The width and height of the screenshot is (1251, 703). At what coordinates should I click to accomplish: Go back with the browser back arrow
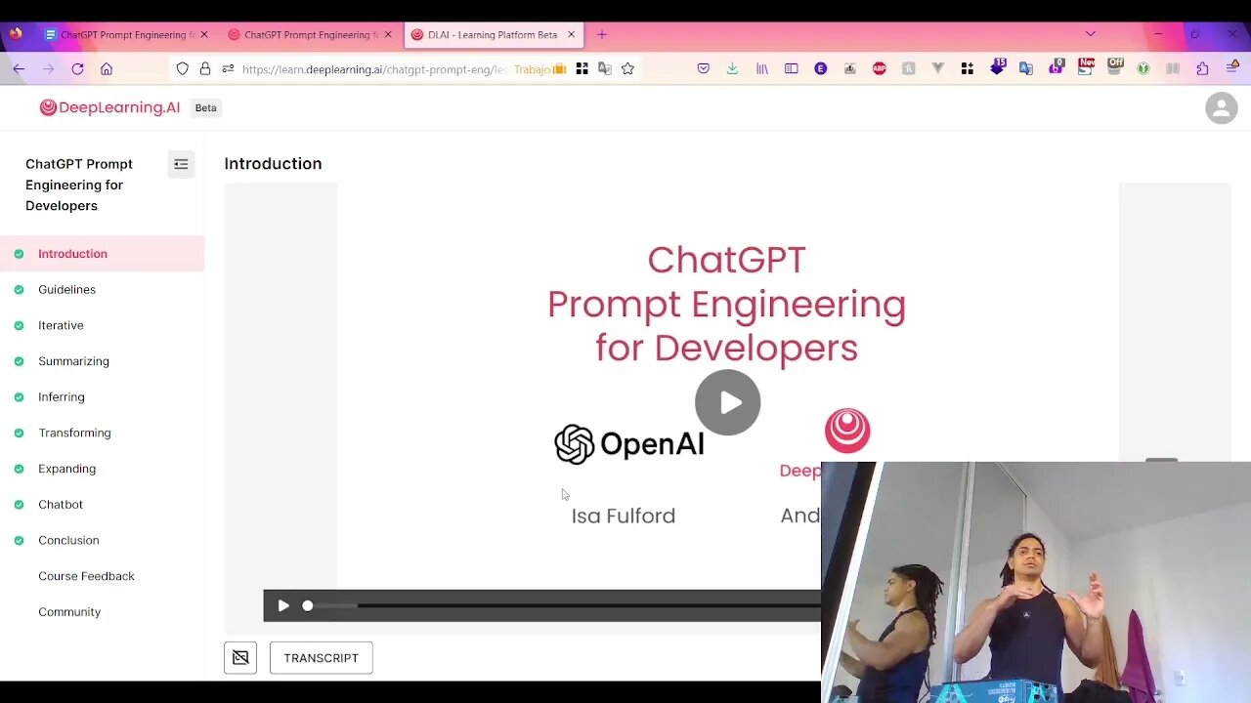tap(19, 68)
